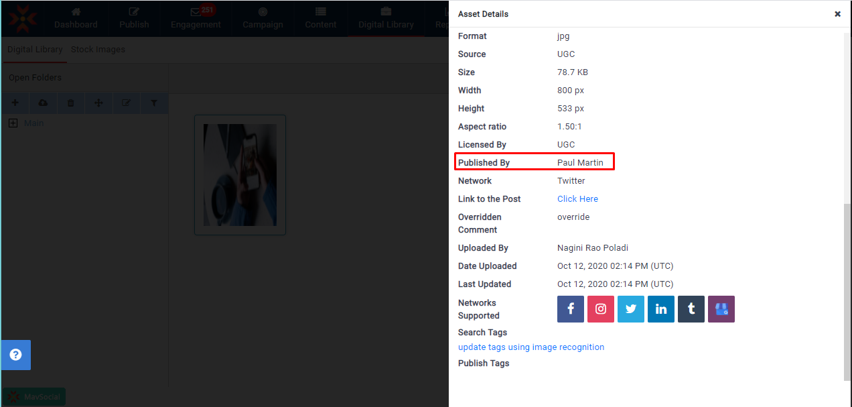Click the add folder plus icon

15,103
